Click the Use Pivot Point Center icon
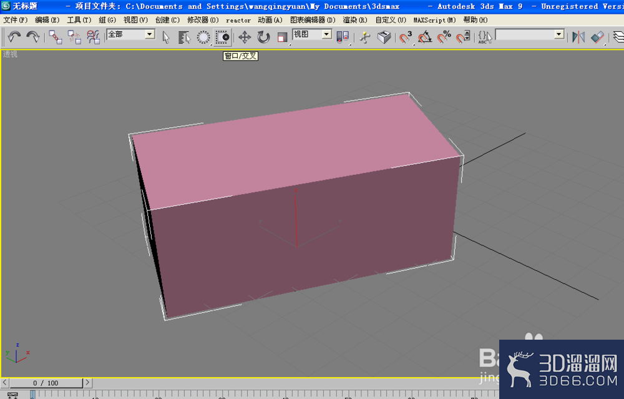 tap(343, 37)
